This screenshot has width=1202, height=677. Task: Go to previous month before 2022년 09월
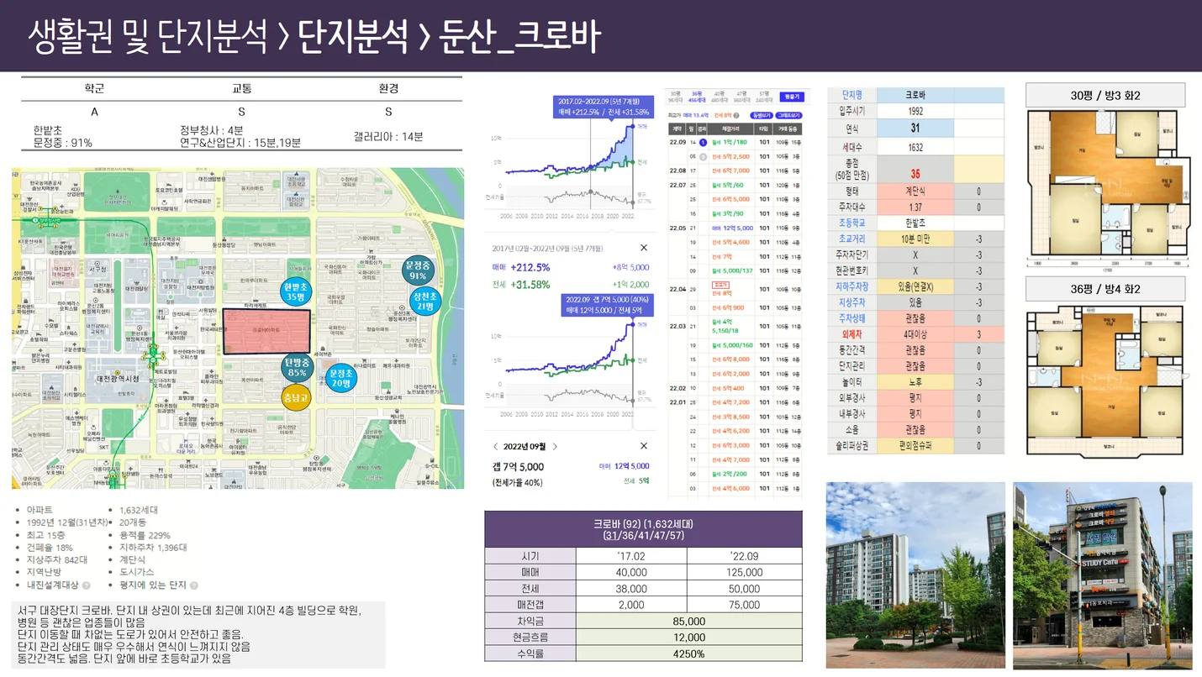point(495,446)
